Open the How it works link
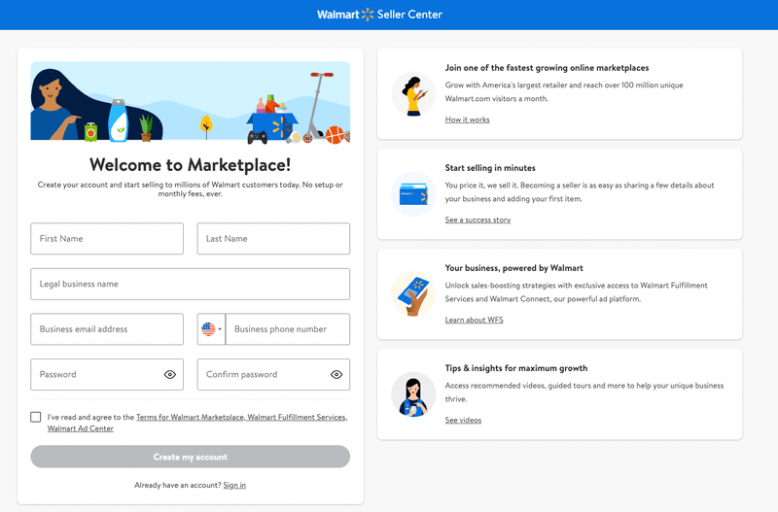 click(467, 119)
